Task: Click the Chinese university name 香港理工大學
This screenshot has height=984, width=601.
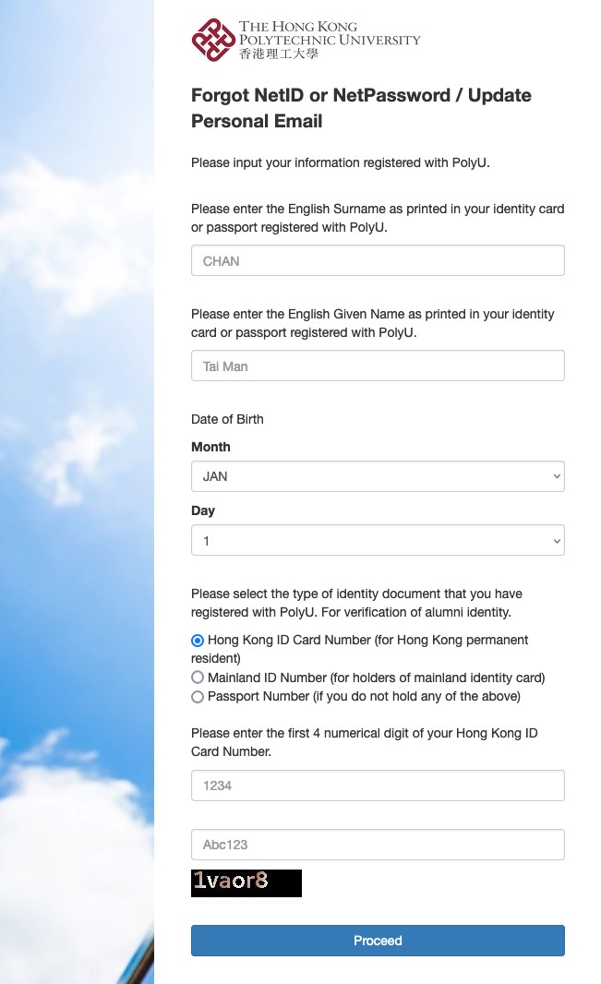Action: 278,54
